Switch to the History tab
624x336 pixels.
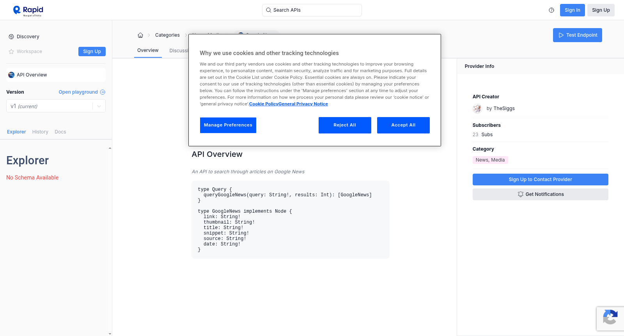pyautogui.click(x=40, y=132)
